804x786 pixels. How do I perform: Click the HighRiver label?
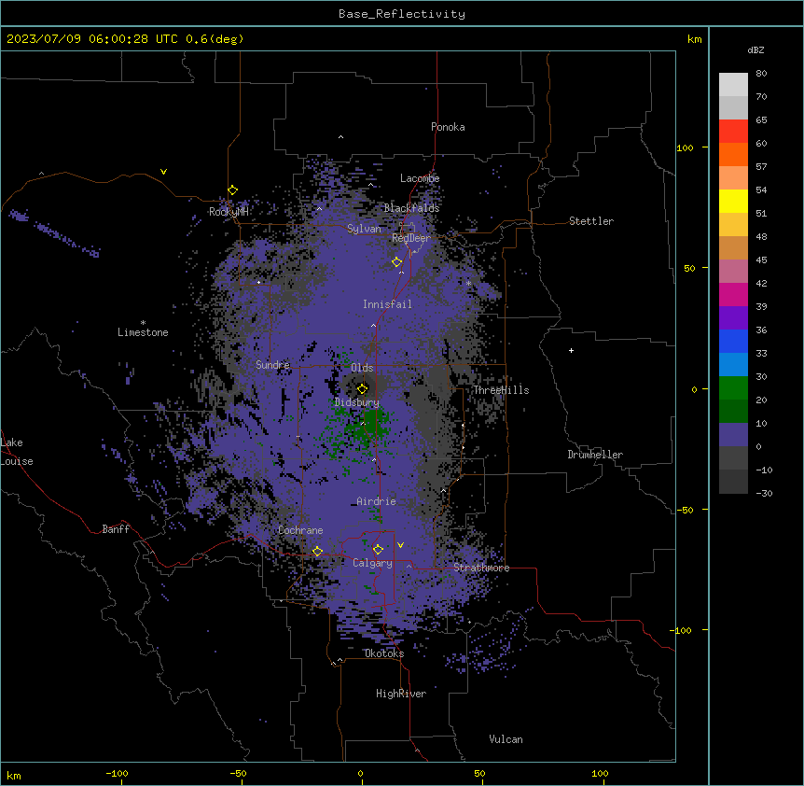[x=401, y=694]
